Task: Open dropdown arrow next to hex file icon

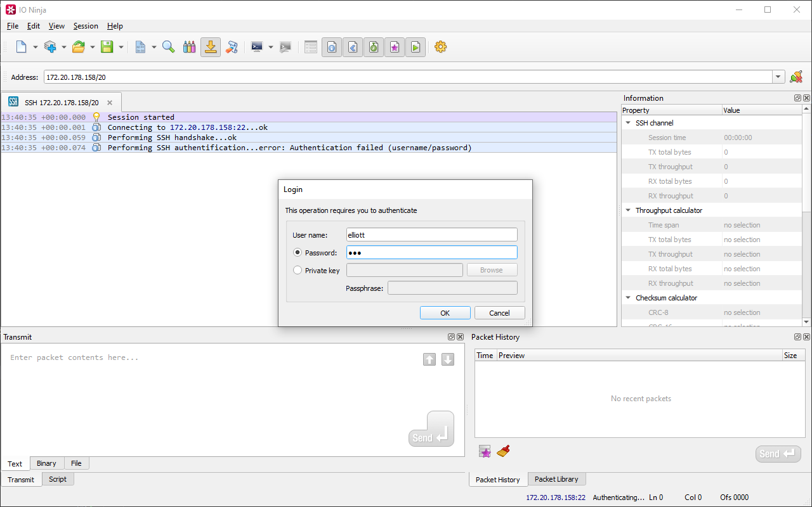Action: pyautogui.click(x=154, y=47)
